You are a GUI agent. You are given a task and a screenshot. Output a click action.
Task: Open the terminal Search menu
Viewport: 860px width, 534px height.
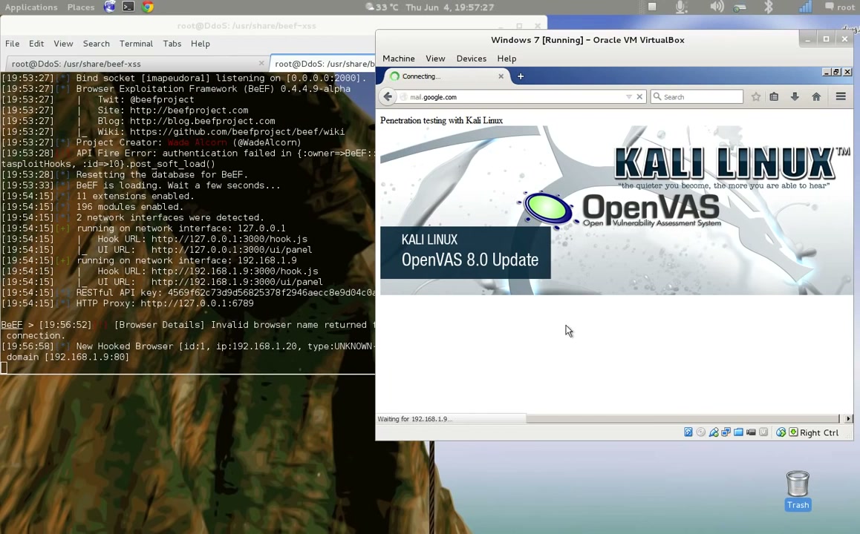pyautogui.click(x=97, y=44)
